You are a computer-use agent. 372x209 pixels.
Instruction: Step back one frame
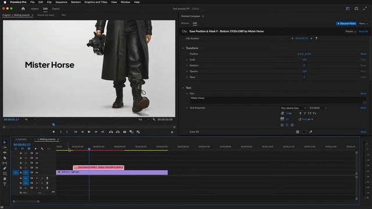[x=83, y=132]
